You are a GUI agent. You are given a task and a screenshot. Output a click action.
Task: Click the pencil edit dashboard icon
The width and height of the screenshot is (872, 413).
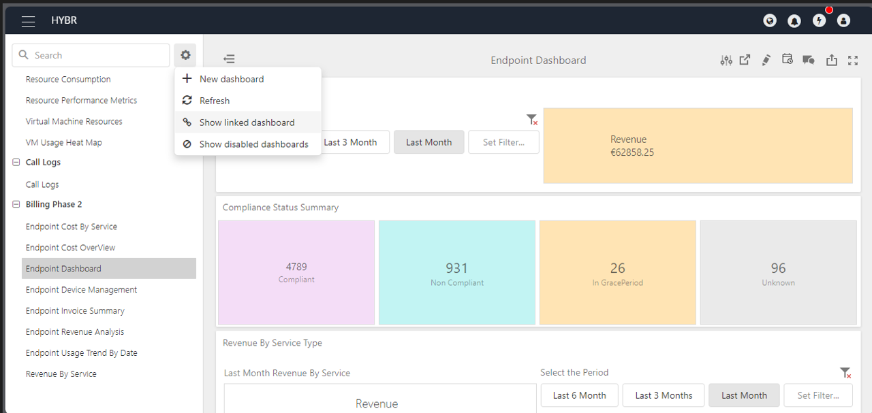766,60
